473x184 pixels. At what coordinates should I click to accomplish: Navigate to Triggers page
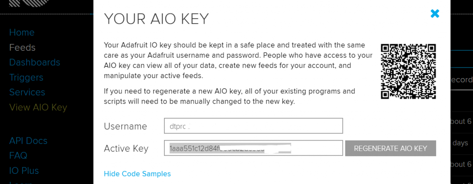tap(26, 77)
